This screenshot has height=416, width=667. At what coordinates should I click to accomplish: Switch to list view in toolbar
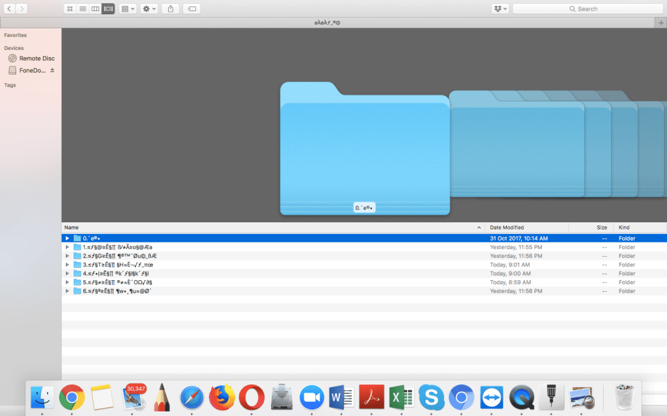[x=83, y=8]
